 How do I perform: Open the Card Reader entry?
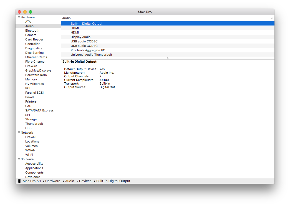pos(34,39)
